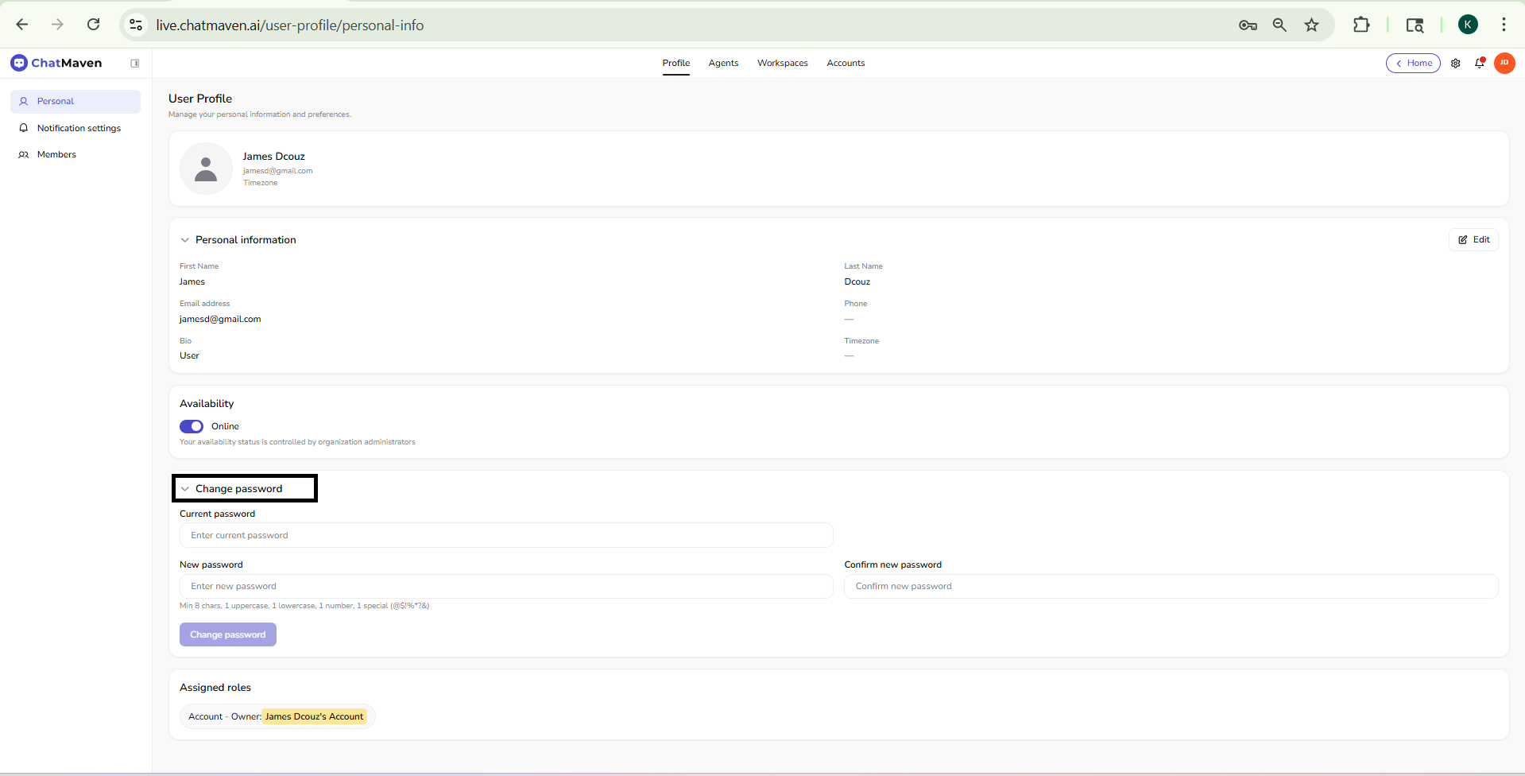Click the Current password input field
Screen dimensions: 1525x776
click(x=506, y=534)
